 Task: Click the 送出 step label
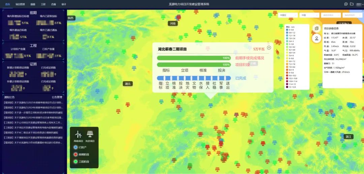pyautogui.click(x=228, y=85)
